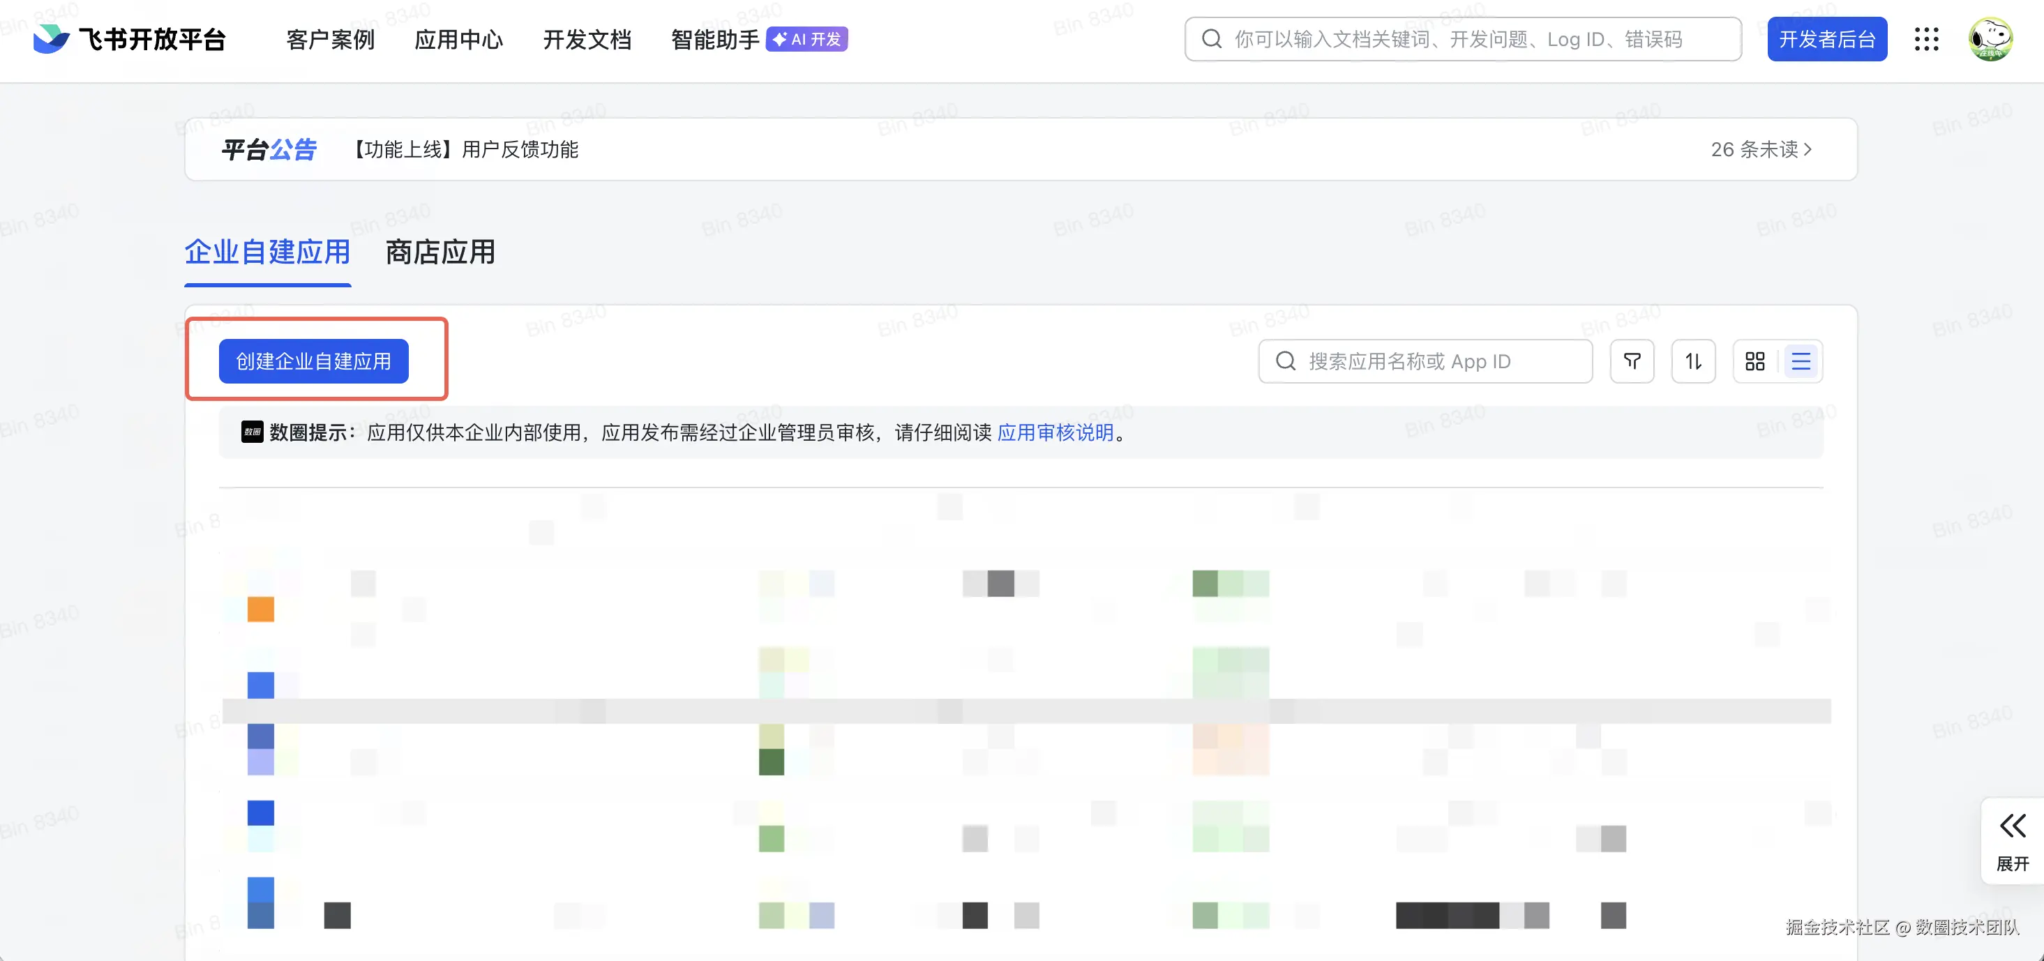
Task: Click the AI 开发 badge
Action: [x=806, y=39]
